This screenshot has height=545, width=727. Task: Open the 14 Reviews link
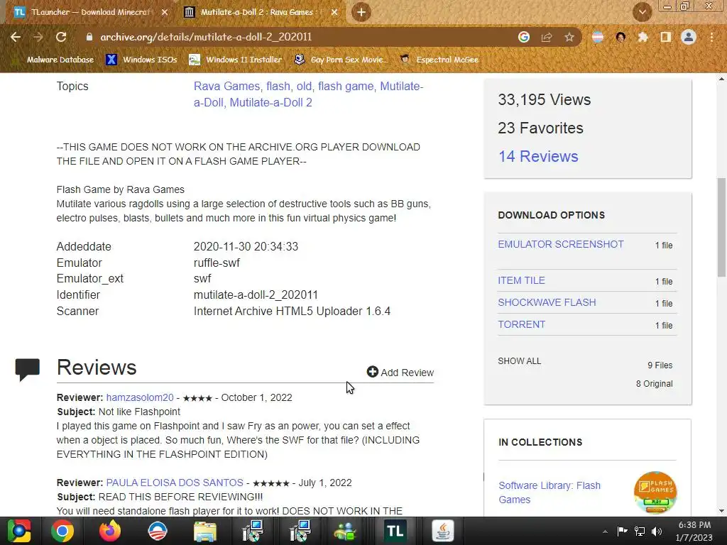(538, 157)
